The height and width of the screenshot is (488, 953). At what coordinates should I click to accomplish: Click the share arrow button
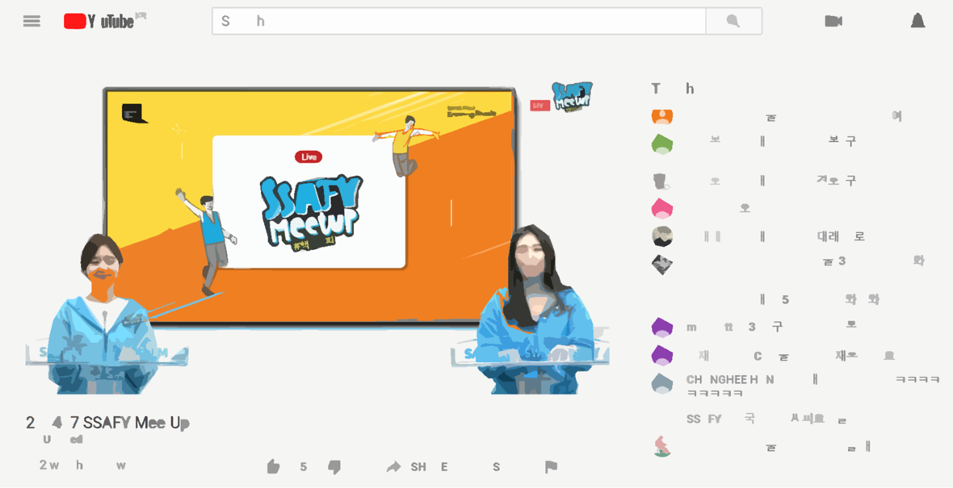pos(394,466)
